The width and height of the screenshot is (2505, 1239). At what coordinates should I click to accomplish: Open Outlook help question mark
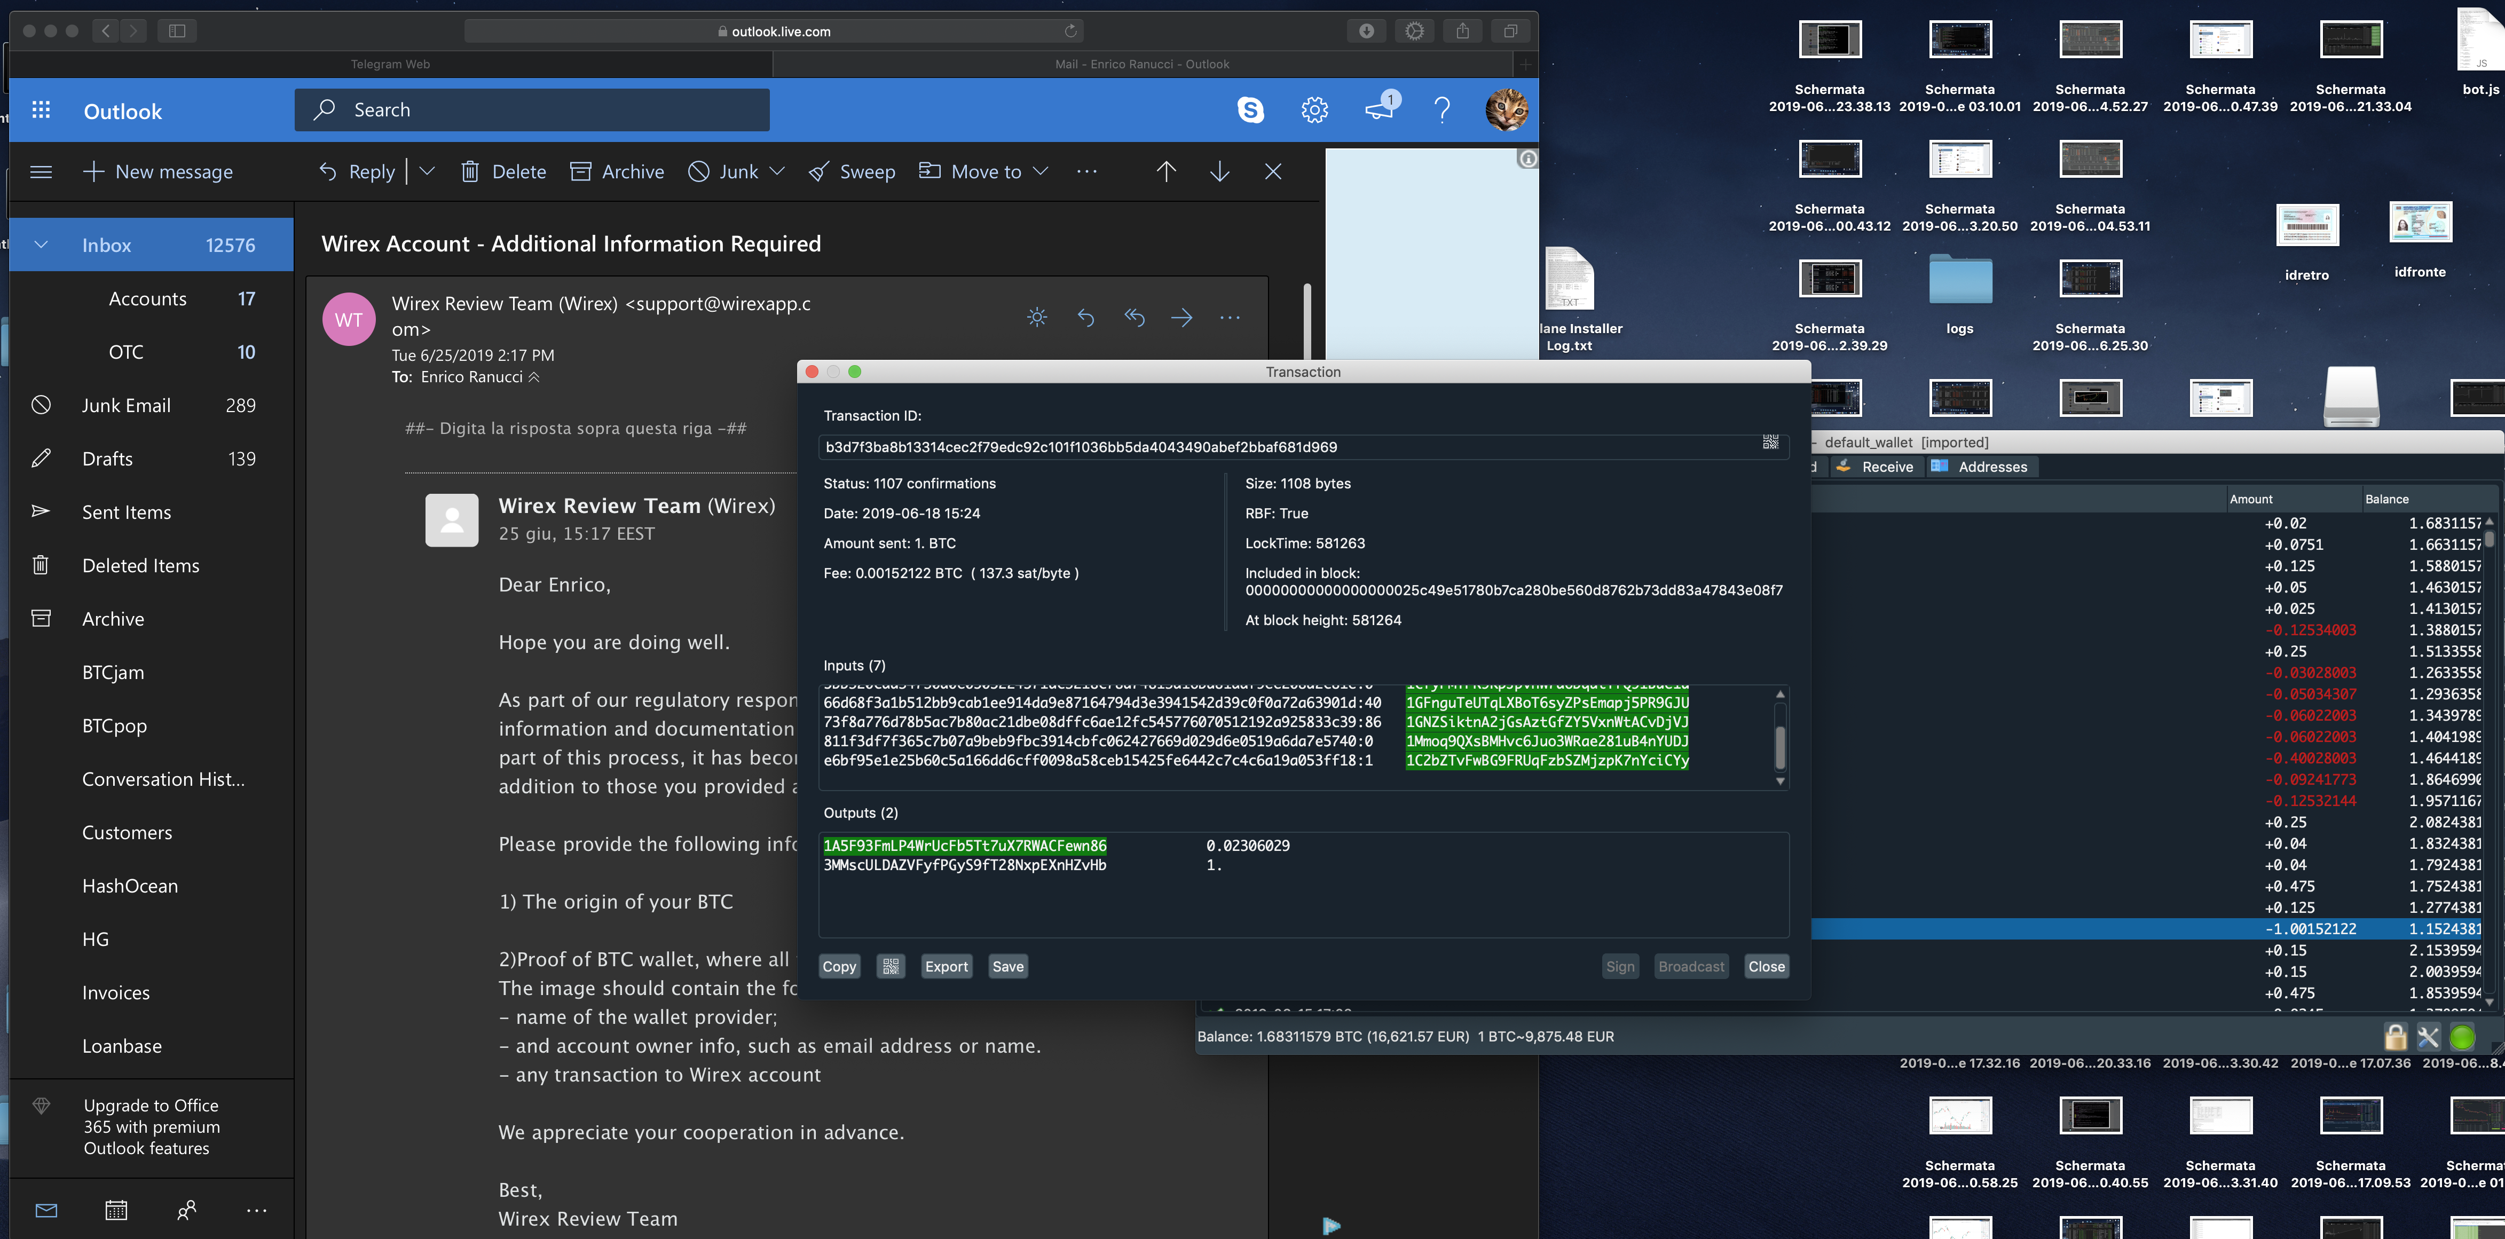1442,110
